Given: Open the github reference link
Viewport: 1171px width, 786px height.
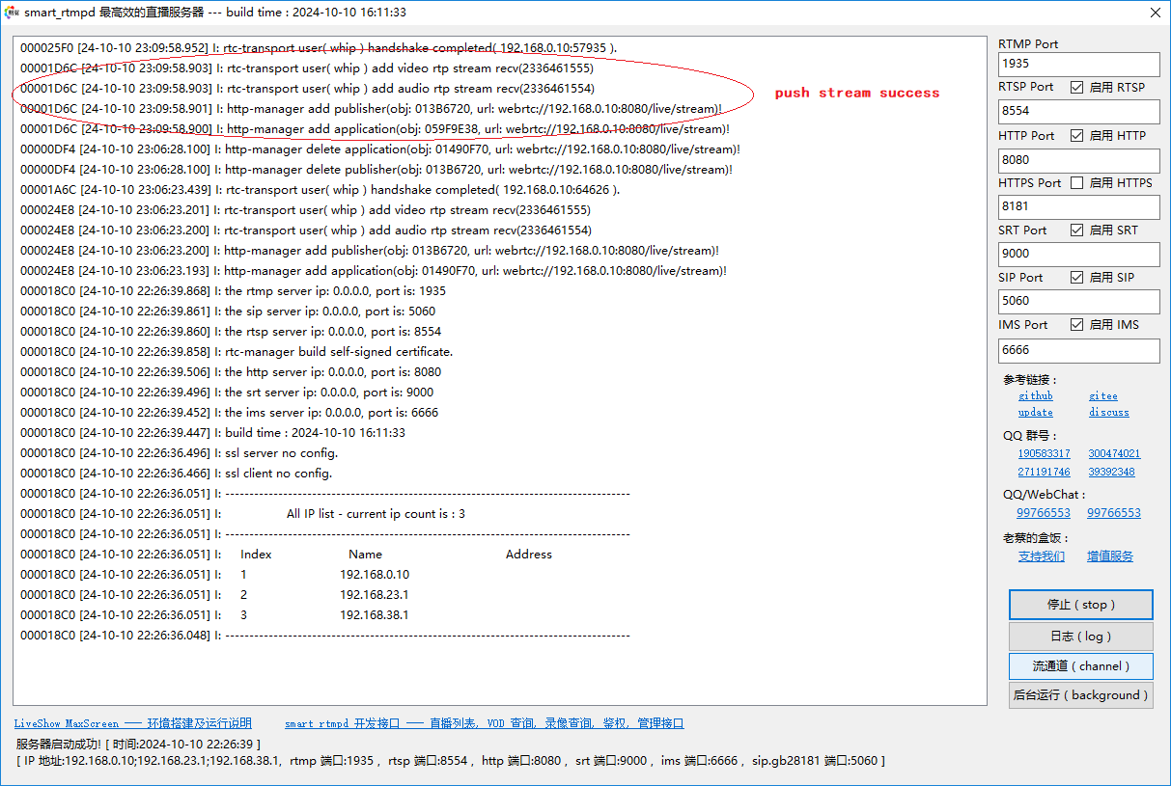Looking at the screenshot, I should point(1035,396).
